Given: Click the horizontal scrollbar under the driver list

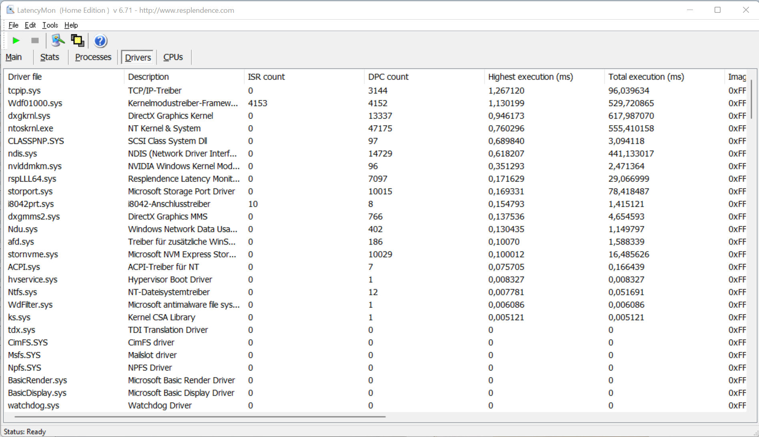Looking at the screenshot, I should tap(200, 417).
